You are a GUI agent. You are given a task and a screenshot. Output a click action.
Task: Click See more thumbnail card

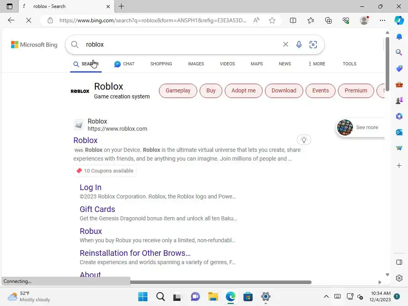(360, 127)
